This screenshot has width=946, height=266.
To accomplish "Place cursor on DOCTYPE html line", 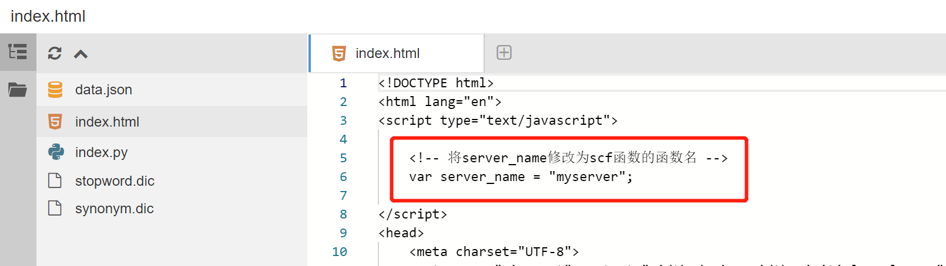I will [x=436, y=83].
